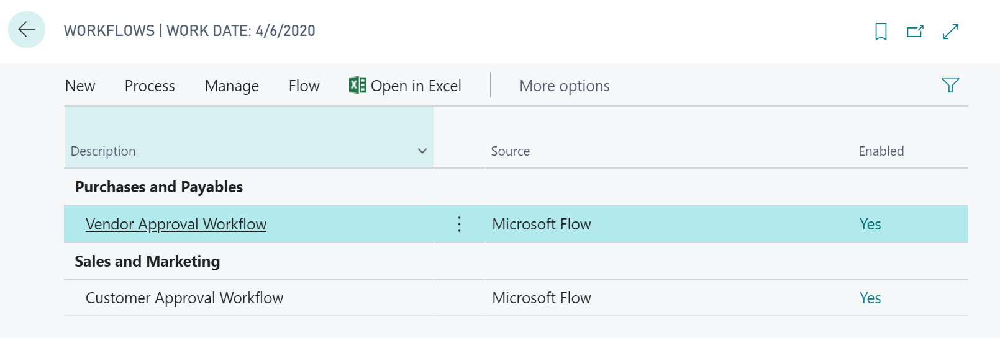Select the Customer Approval Workflow row
This screenshot has width=1000, height=338.
click(x=516, y=298)
